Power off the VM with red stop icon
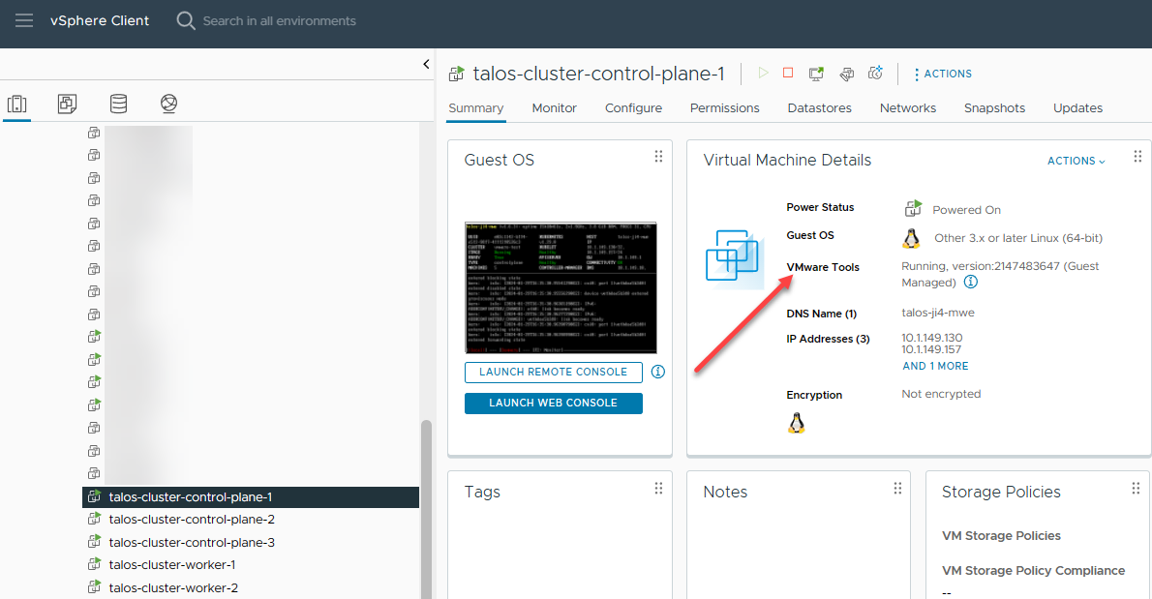Image resolution: width=1152 pixels, height=599 pixels. [788, 73]
